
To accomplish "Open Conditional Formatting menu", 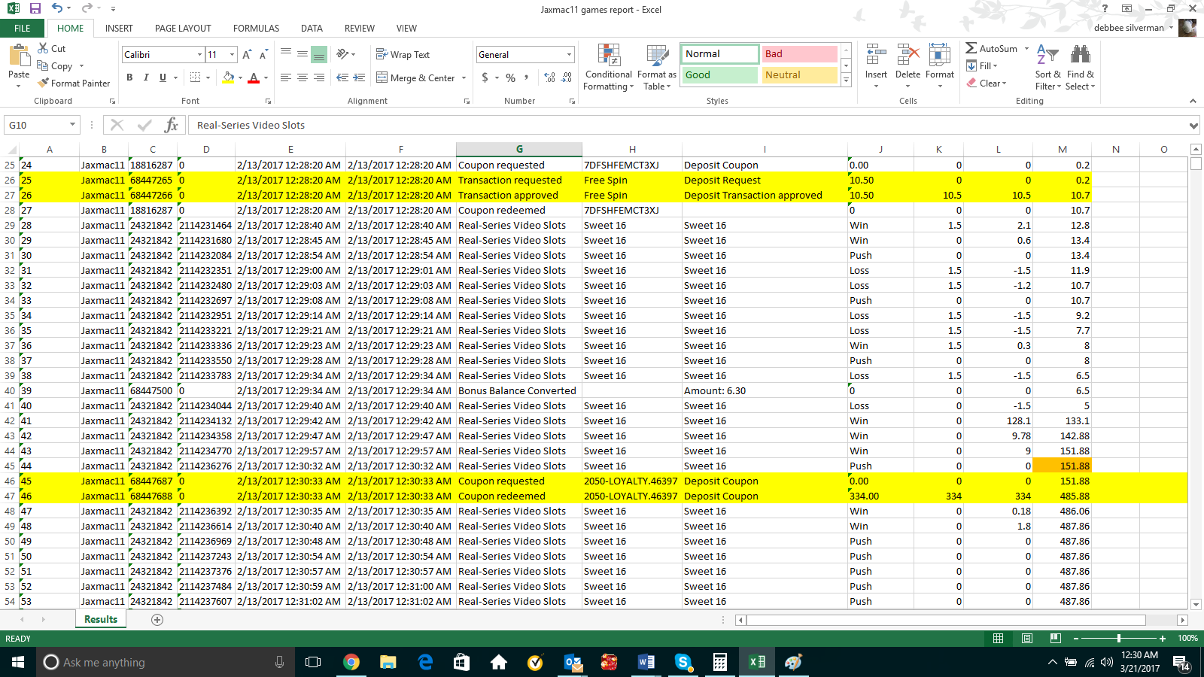I will point(609,67).
